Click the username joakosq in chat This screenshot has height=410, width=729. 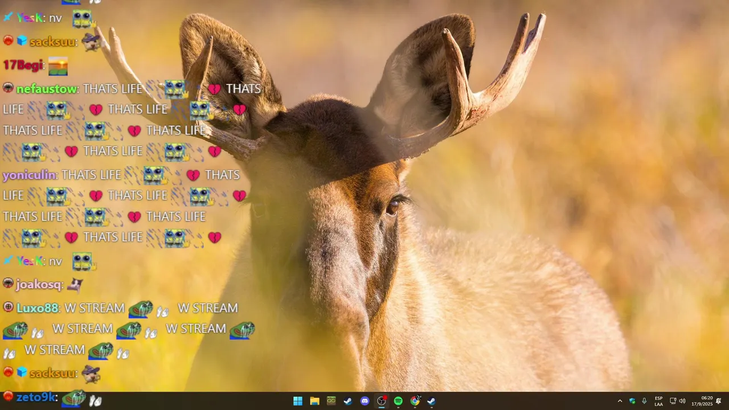tap(39, 284)
